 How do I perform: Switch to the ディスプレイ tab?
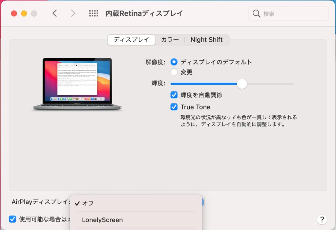coord(131,40)
